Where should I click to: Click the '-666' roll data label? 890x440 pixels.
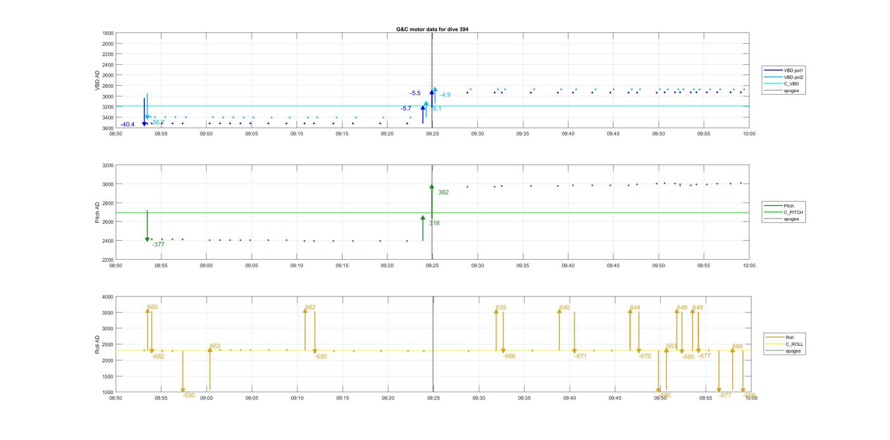pyautogui.click(x=509, y=357)
